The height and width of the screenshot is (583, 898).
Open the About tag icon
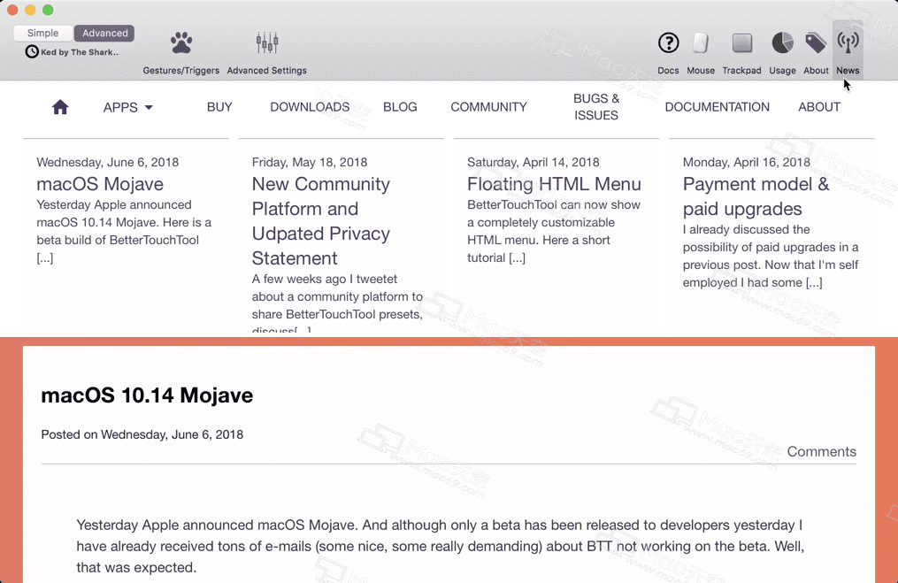tap(816, 42)
